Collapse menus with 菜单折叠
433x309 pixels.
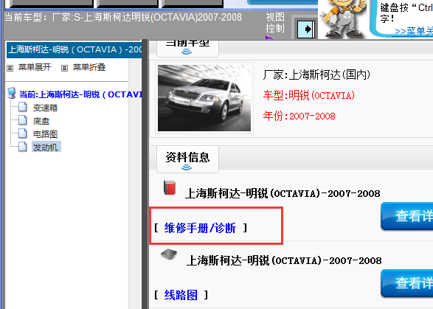coord(89,67)
